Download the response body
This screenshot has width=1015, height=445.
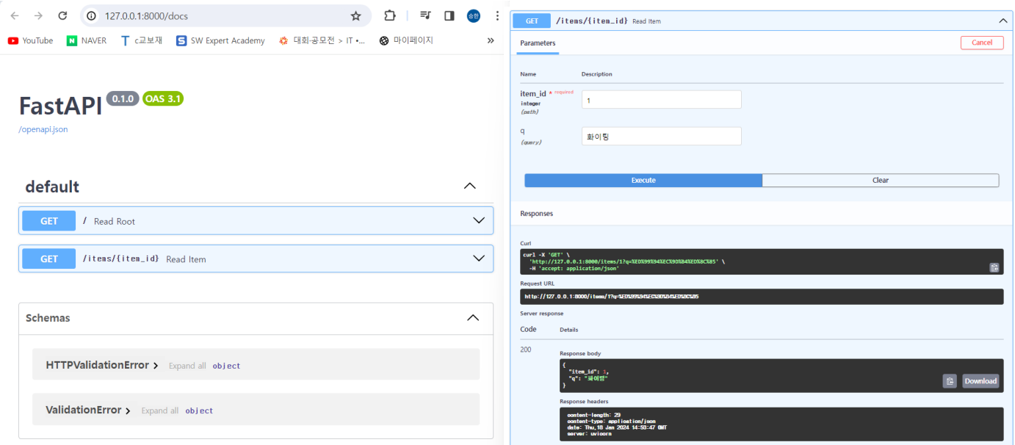coord(980,381)
